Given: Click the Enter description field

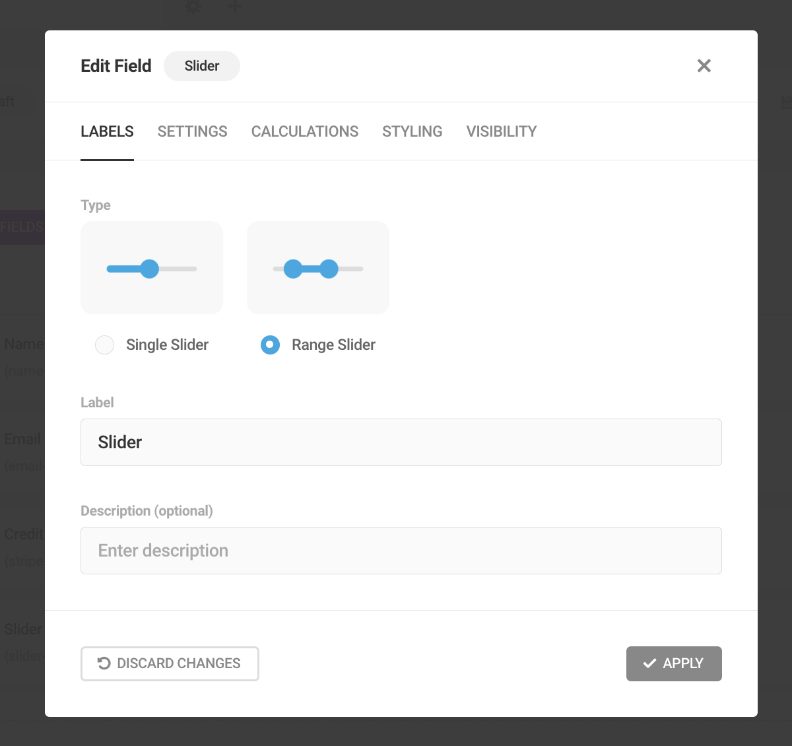Looking at the screenshot, I should pyautogui.click(x=401, y=550).
